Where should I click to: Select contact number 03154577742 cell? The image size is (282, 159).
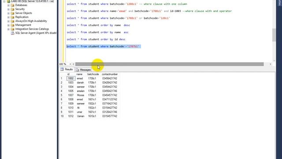tap(110, 116)
